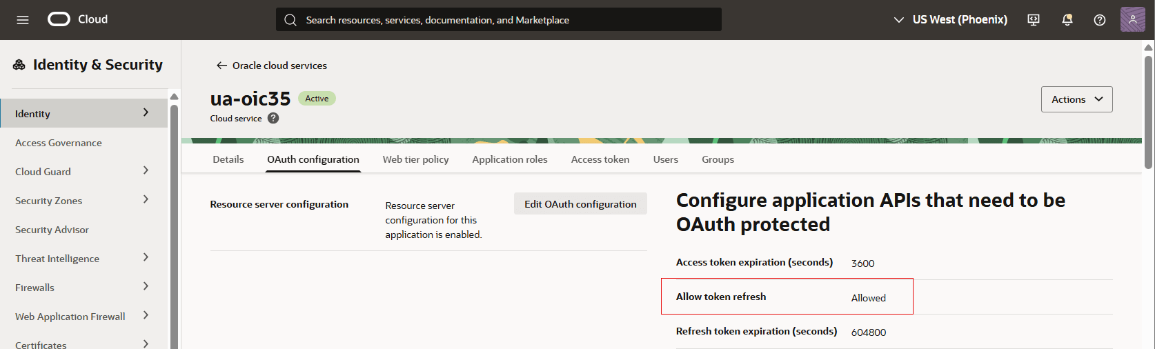Focus the search resources input field
The width and height of the screenshot is (1155, 349).
point(499,19)
